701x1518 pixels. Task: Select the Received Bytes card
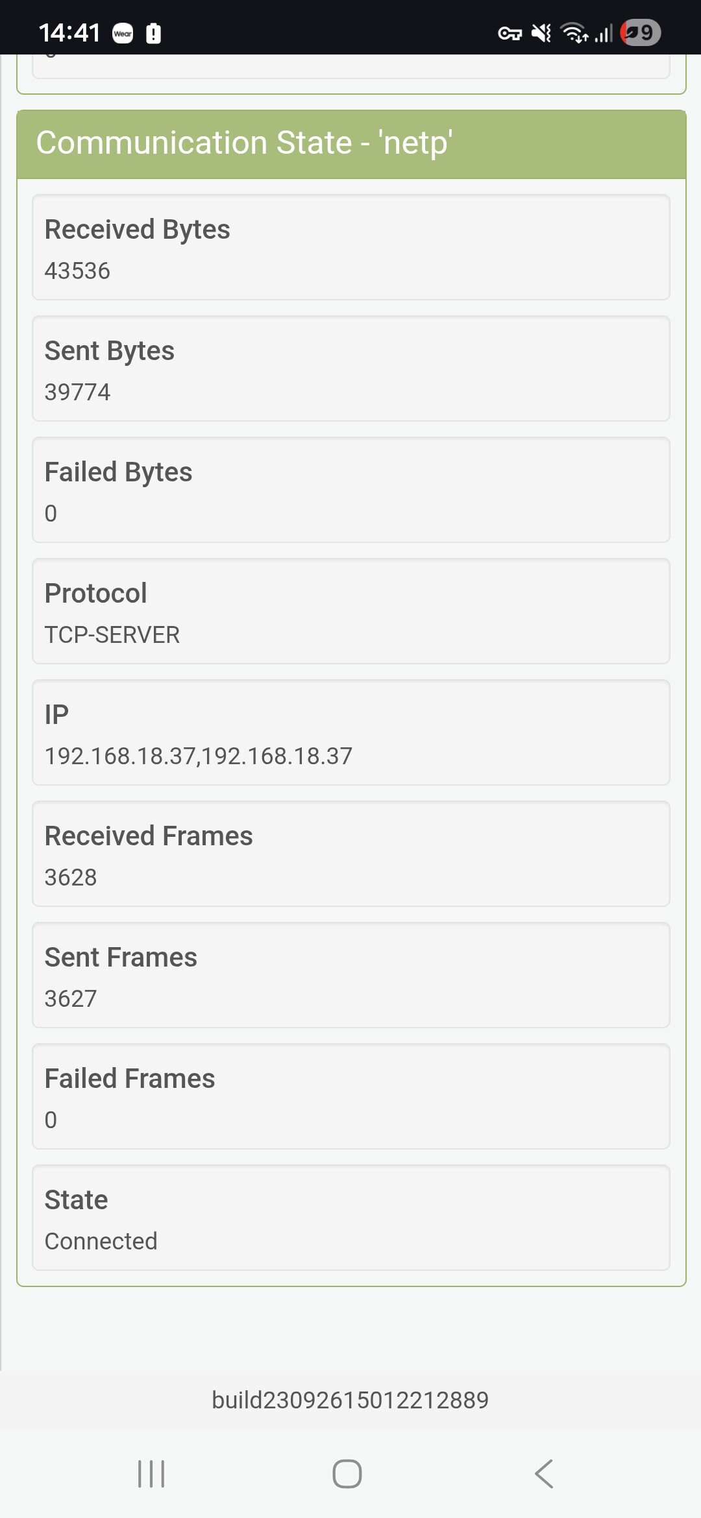coord(351,247)
